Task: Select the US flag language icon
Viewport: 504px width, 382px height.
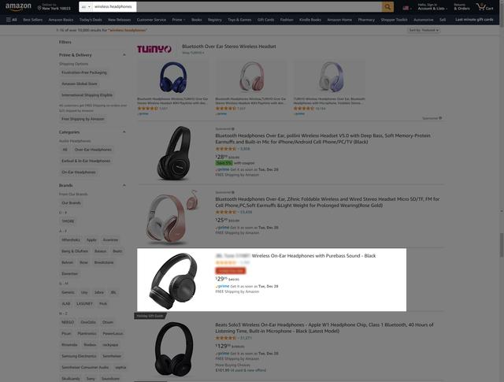Action: coord(406,8)
